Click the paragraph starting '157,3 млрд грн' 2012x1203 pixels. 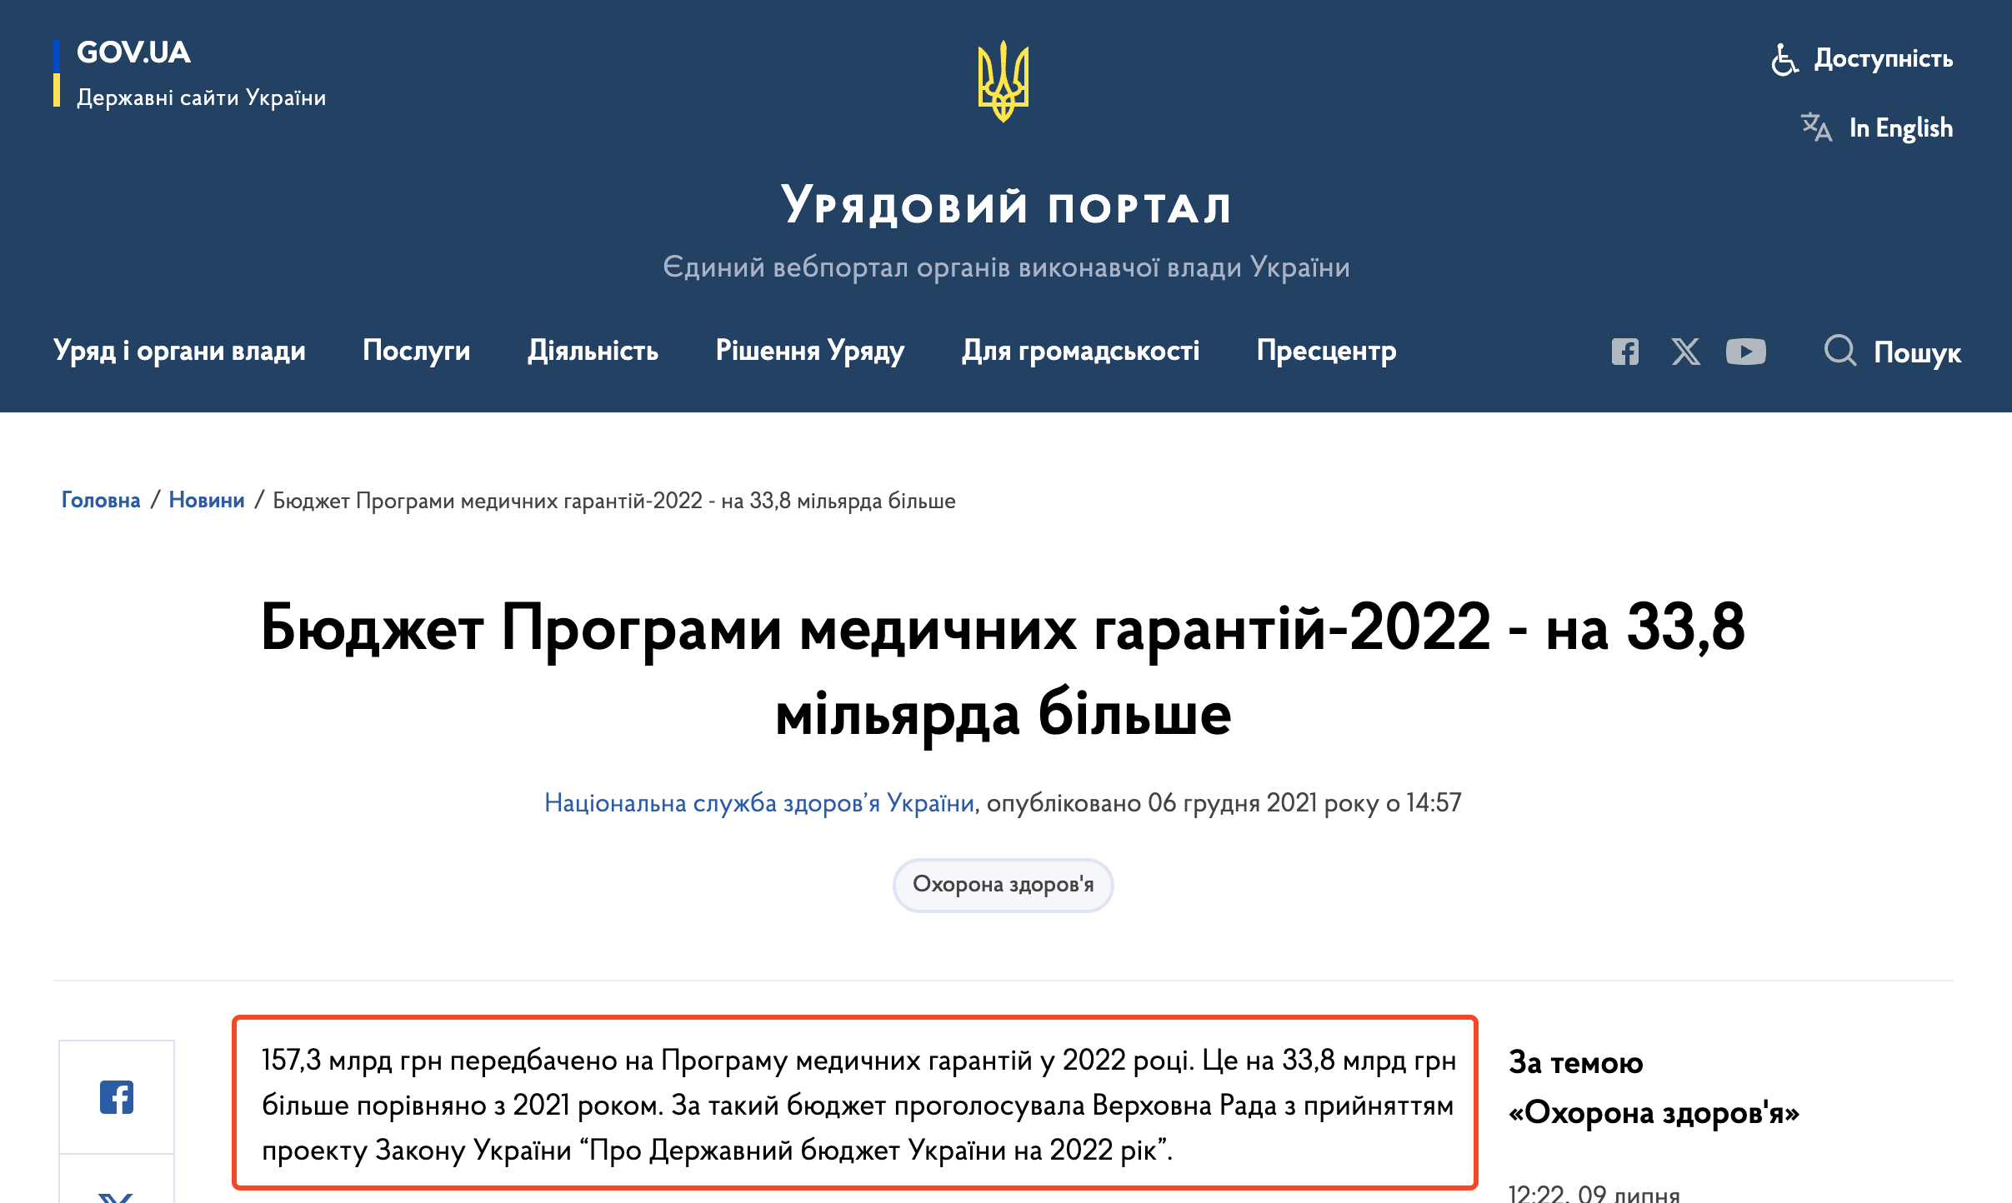click(x=858, y=1105)
